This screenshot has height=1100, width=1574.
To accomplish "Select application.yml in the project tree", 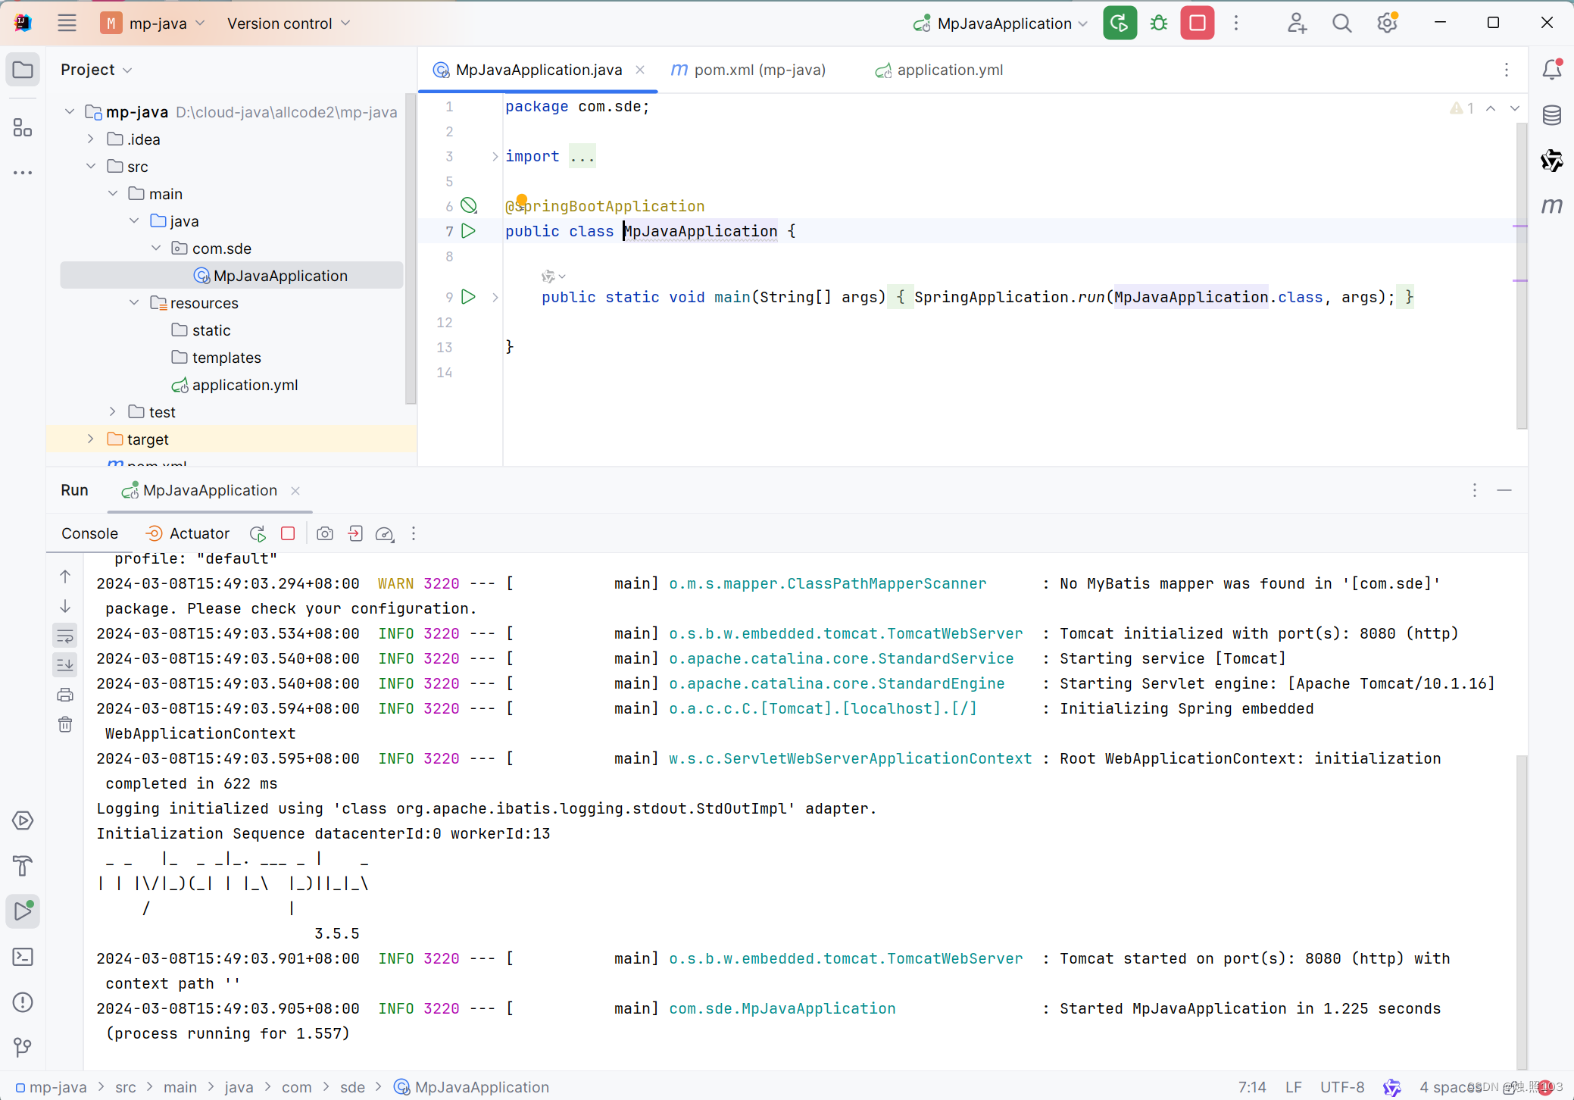I will tap(244, 385).
